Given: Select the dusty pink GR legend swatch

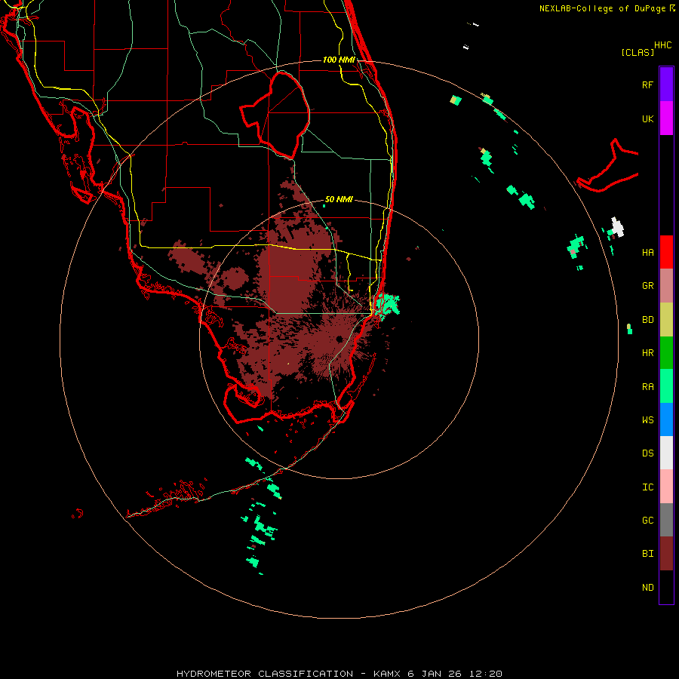Looking at the screenshot, I should click(x=666, y=286).
